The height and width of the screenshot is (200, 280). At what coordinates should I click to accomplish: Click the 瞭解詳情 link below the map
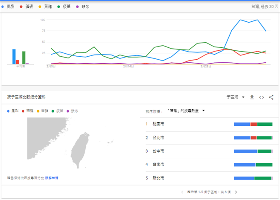pyautogui.click(x=52, y=177)
